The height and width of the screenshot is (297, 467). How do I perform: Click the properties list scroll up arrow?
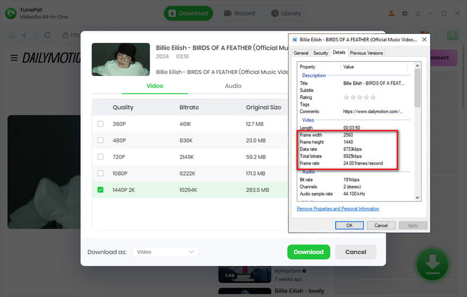417,65
